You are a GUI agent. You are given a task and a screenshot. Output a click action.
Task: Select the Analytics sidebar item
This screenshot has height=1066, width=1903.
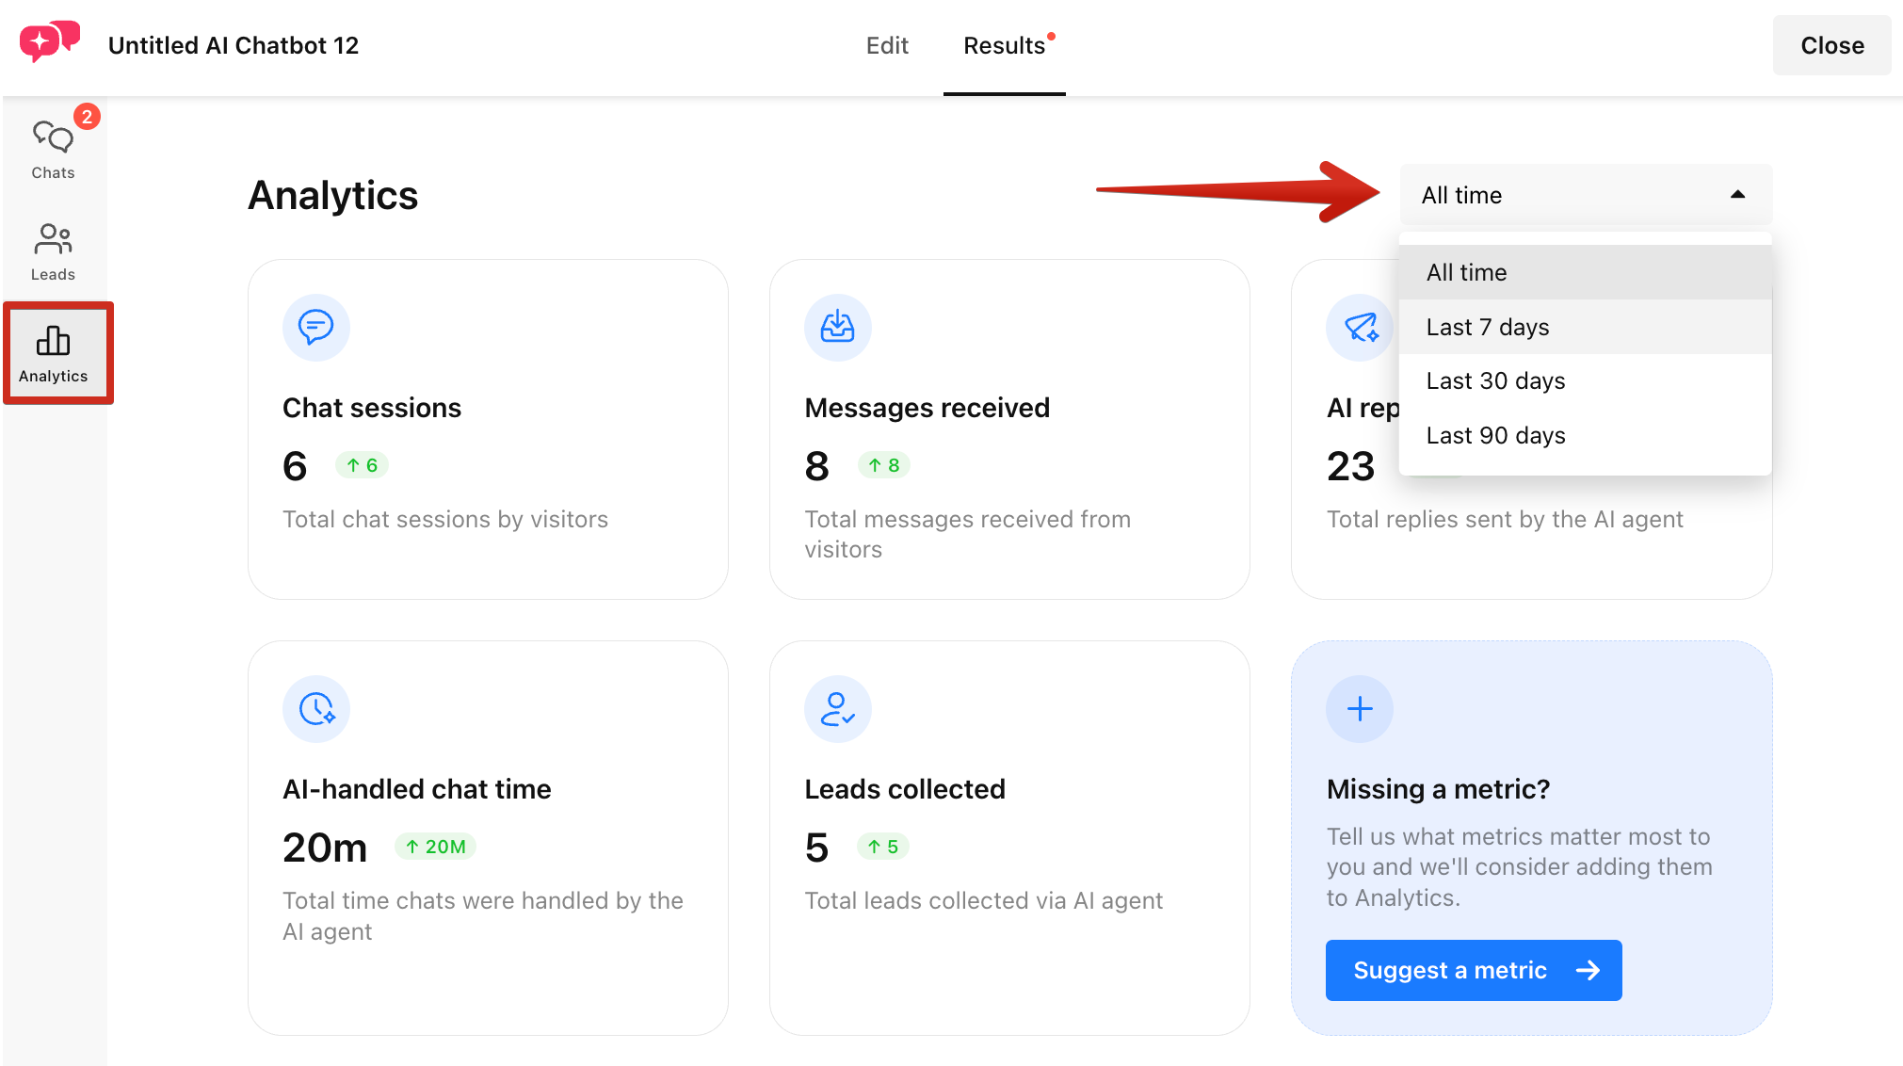pos(54,354)
